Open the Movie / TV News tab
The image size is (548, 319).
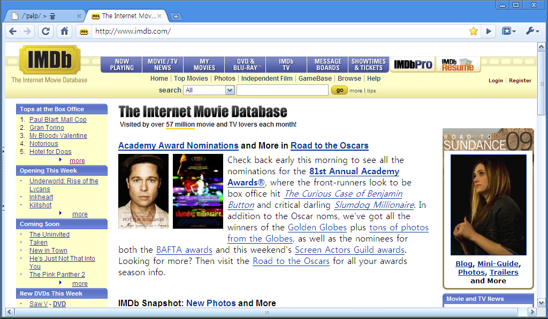tap(163, 65)
